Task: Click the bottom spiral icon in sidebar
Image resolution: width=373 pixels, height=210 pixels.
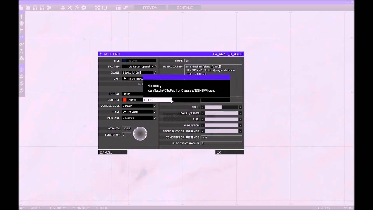Action: coord(22,91)
